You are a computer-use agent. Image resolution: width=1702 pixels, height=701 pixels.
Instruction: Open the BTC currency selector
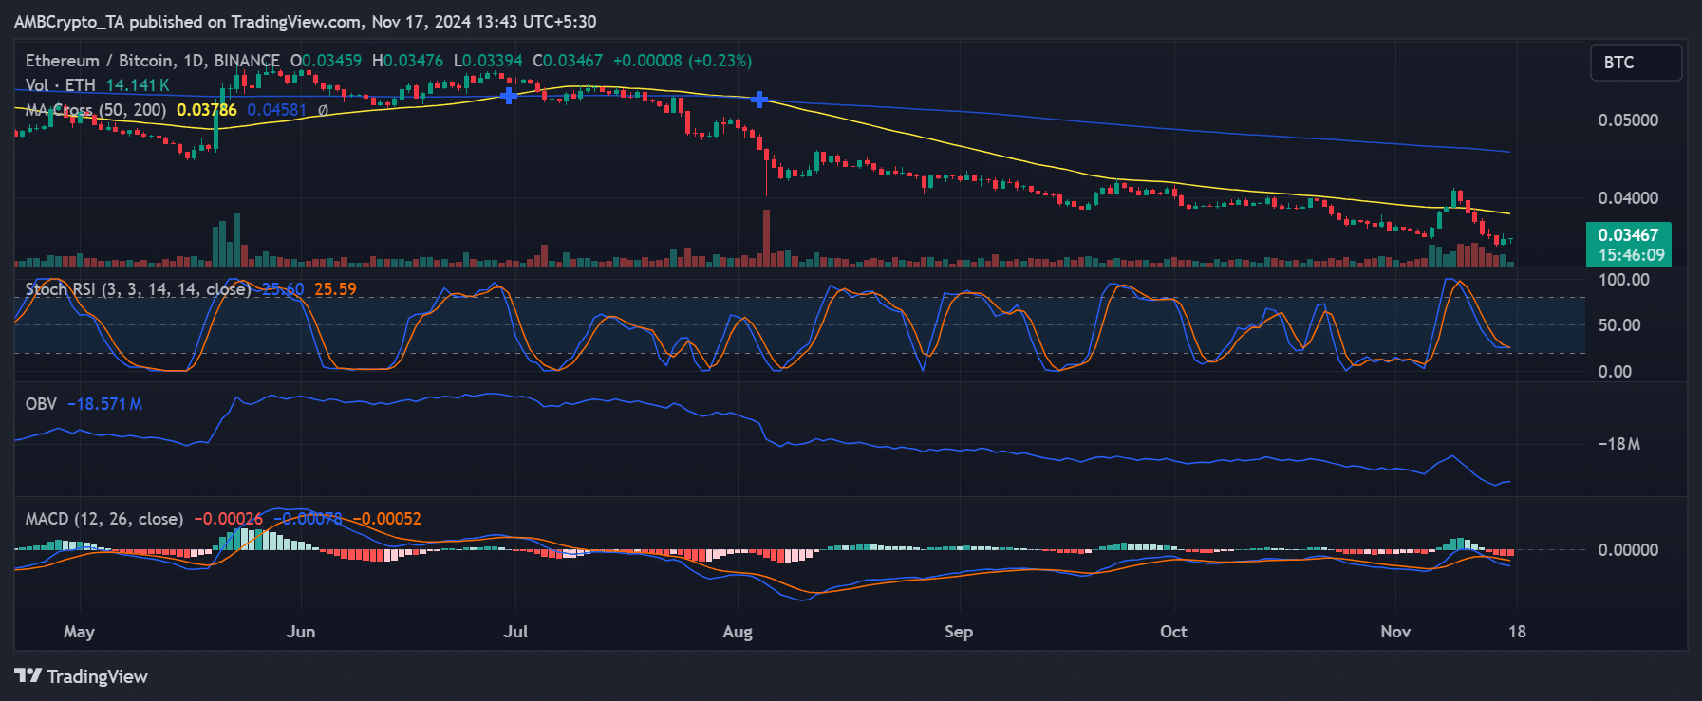[x=1637, y=63]
